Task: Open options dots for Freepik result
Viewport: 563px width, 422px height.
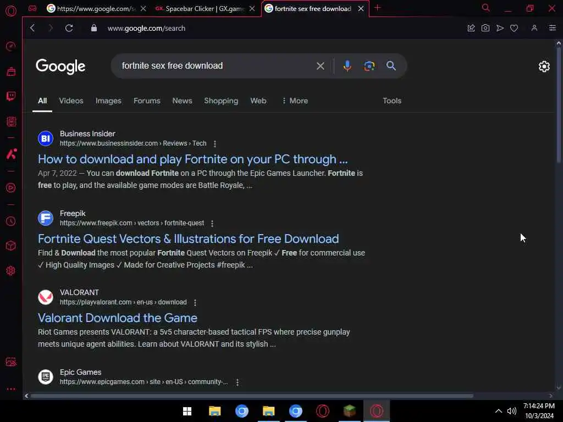Action: pos(212,223)
